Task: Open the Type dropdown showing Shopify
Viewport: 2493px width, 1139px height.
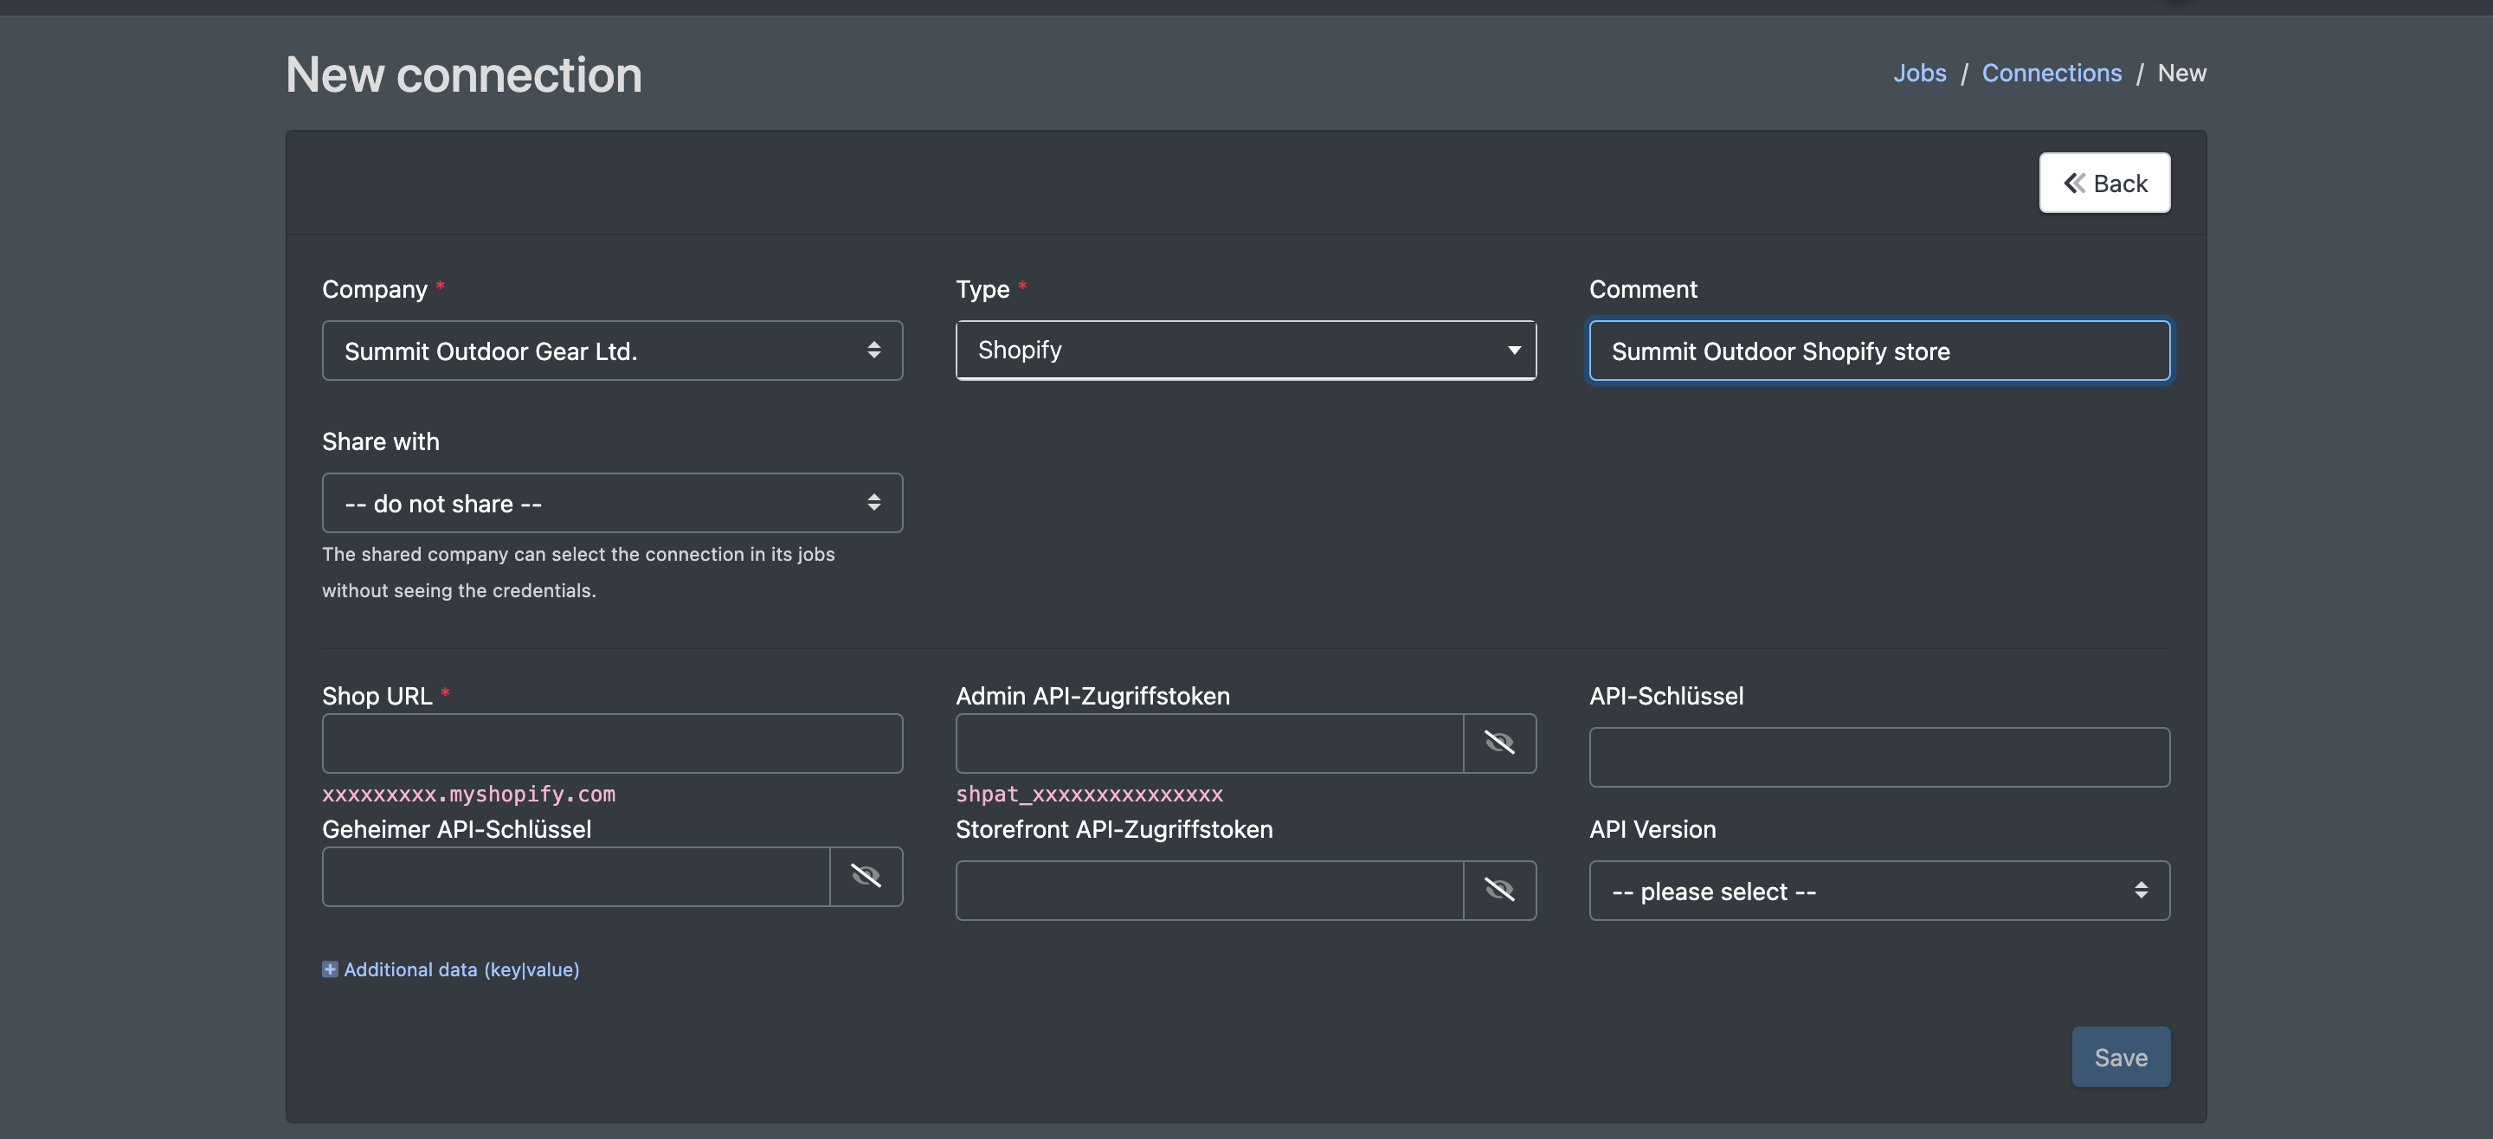Action: pos(1246,351)
